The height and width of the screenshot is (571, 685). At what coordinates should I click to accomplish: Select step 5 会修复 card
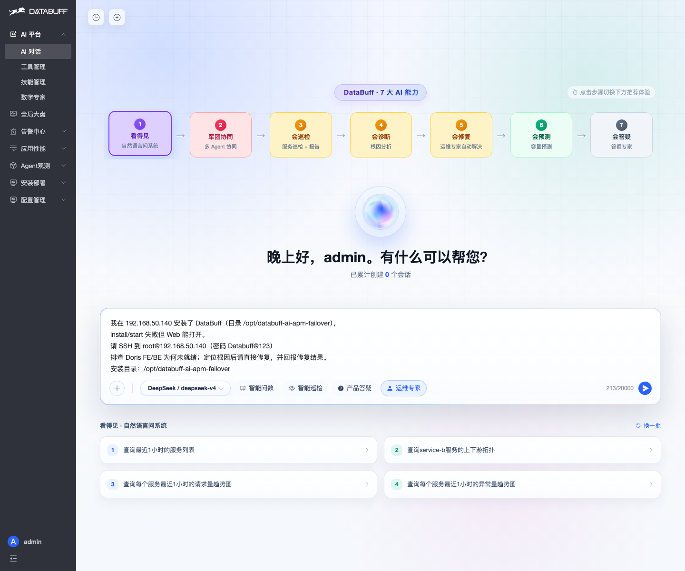(x=461, y=135)
